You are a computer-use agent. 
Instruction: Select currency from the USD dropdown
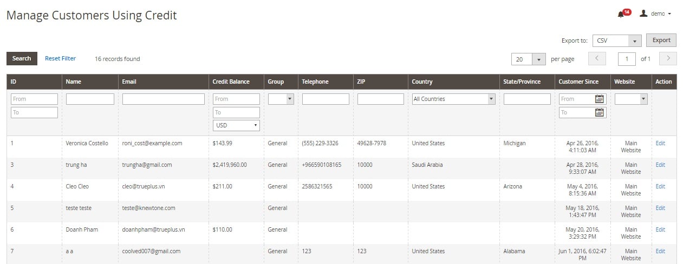pyautogui.click(x=236, y=125)
